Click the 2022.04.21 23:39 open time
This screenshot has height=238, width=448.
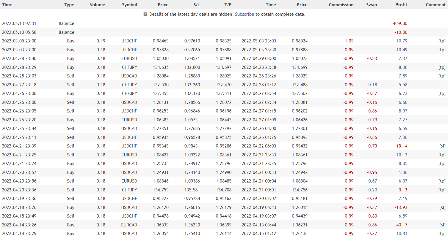pyautogui.click(x=19, y=146)
